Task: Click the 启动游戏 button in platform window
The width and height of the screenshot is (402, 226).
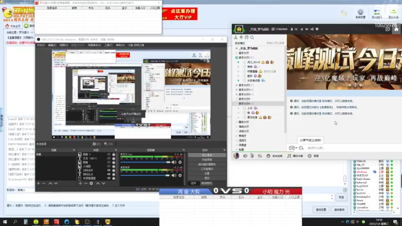Action: 340,210
